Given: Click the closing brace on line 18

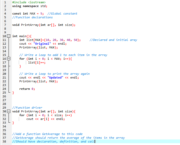Looking at the screenshot, I should pos(20,66).
